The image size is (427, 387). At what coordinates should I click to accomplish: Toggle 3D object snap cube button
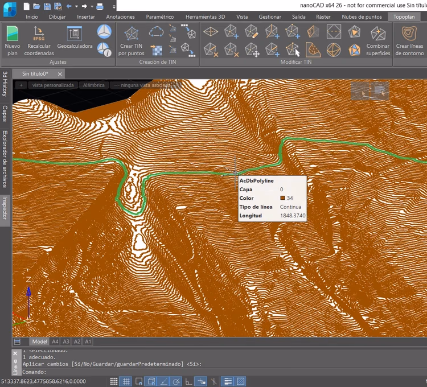[151, 381]
